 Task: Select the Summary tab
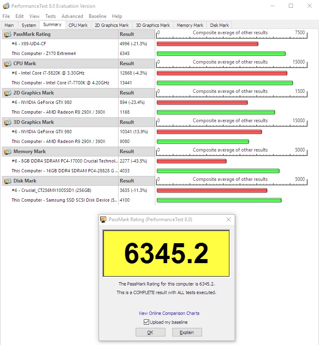pos(53,24)
